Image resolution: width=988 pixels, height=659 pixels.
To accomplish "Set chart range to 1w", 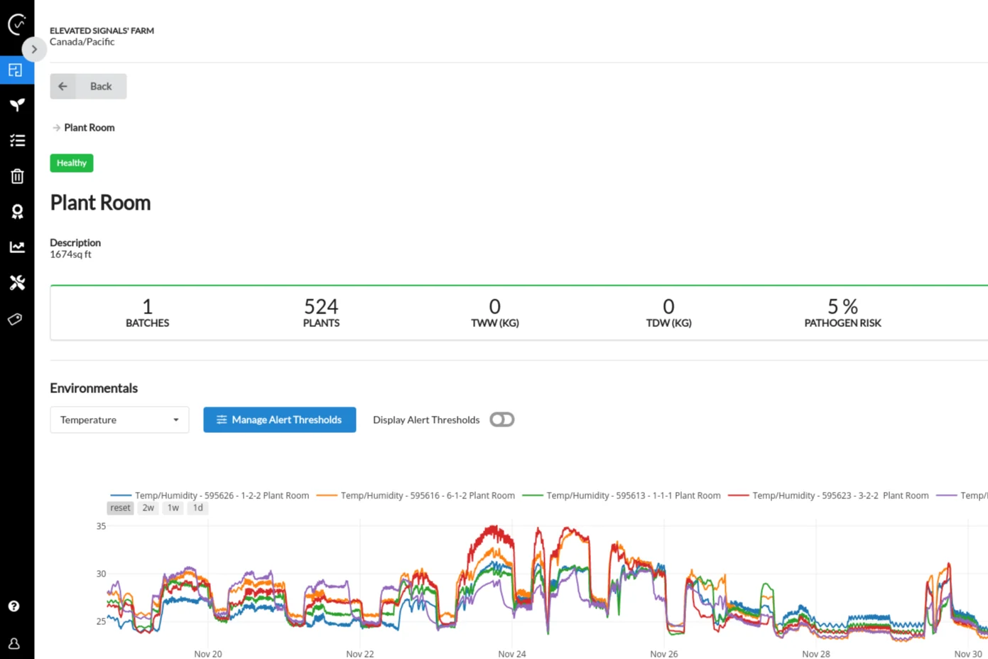I will [173, 508].
